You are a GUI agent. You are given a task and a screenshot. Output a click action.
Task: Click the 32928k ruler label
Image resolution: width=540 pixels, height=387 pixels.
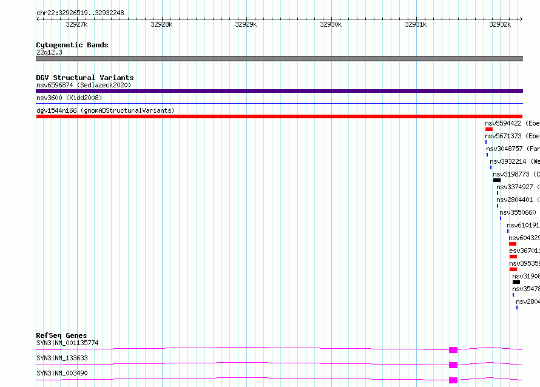(x=161, y=24)
